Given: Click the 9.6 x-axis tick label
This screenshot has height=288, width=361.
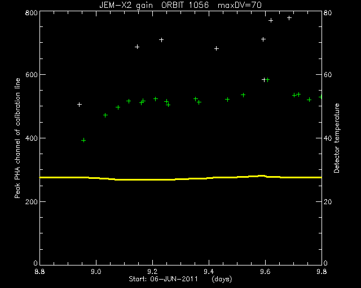Looking at the screenshot, I should [x=265, y=272].
